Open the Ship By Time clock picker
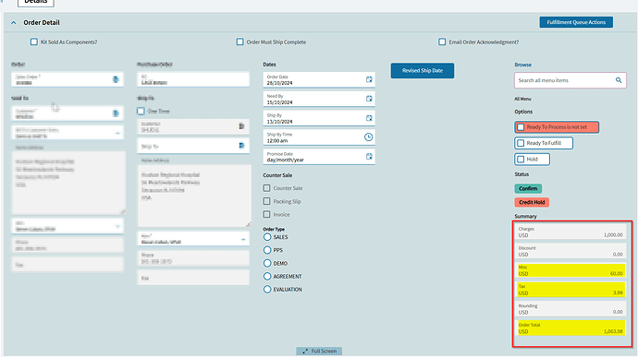This screenshot has height=357, width=638. click(x=368, y=137)
